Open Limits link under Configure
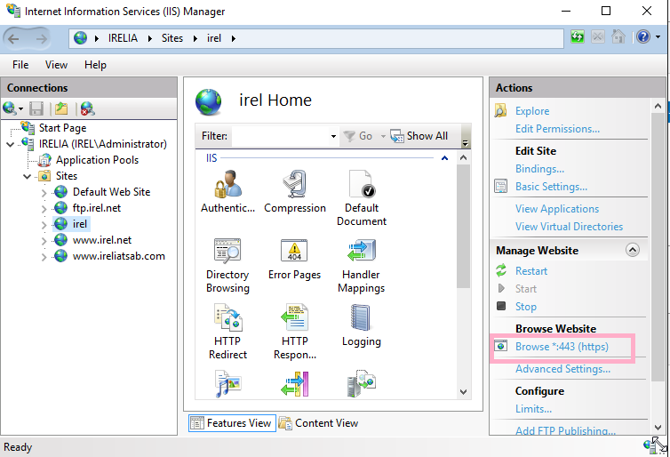Image resolution: width=670 pixels, height=457 pixels. pos(533,409)
